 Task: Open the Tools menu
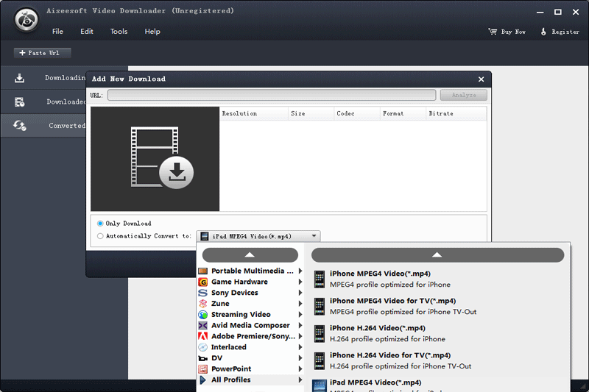click(x=119, y=32)
